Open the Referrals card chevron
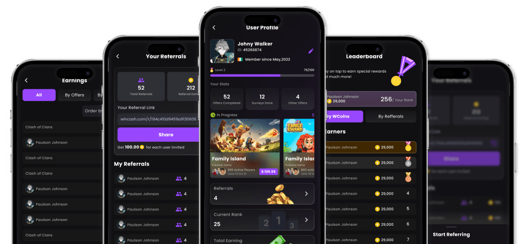 [x=306, y=194]
